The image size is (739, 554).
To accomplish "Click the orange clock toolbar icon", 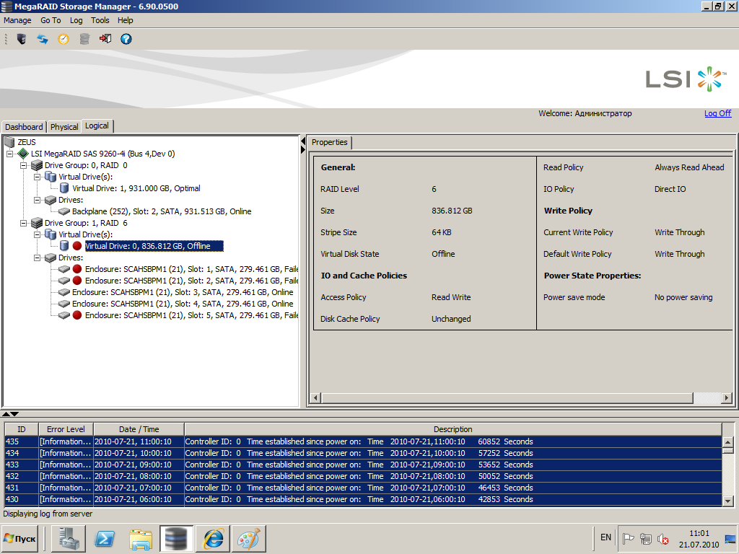I will click(x=64, y=39).
